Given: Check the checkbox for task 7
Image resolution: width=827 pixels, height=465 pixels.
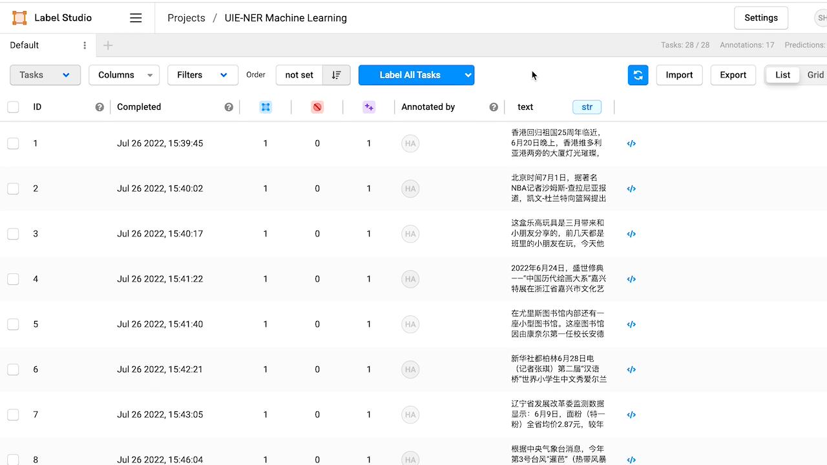Looking at the screenshot, I should point(13,415).
